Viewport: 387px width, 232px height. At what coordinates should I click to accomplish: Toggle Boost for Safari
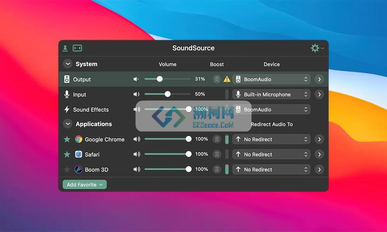pyautogui.click(x=217, y=154)
